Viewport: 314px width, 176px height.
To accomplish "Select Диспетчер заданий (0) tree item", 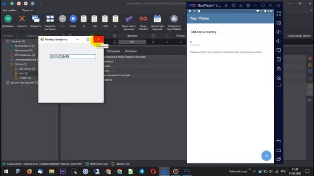I will [x=24, y=83].
